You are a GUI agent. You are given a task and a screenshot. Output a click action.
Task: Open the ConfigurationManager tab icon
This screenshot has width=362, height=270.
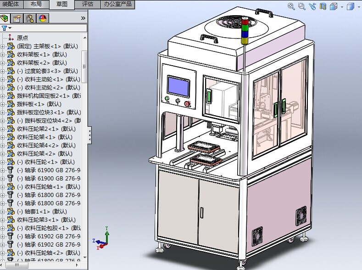[x=30, y=18]
